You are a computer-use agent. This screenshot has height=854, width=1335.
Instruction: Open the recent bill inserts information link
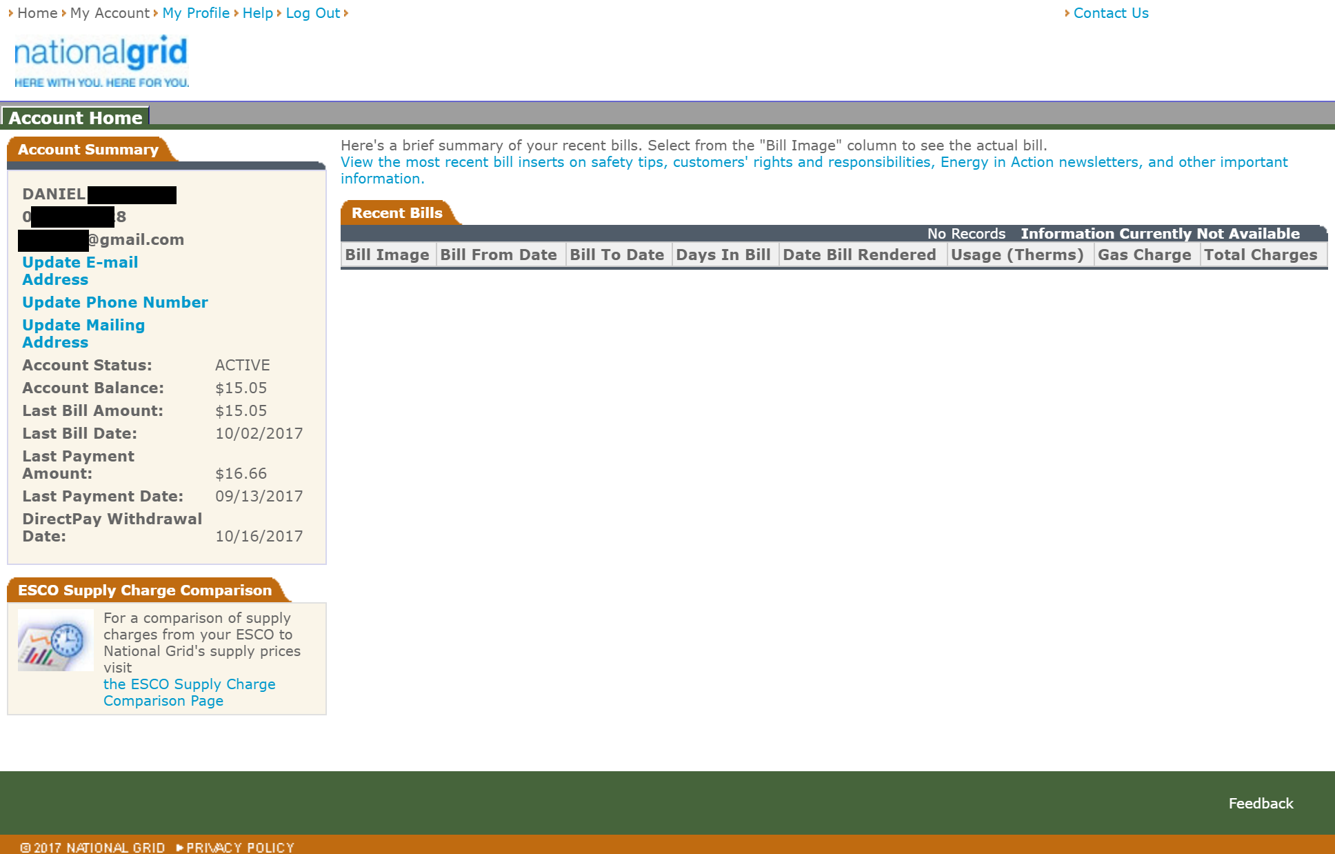pos(814,170)
